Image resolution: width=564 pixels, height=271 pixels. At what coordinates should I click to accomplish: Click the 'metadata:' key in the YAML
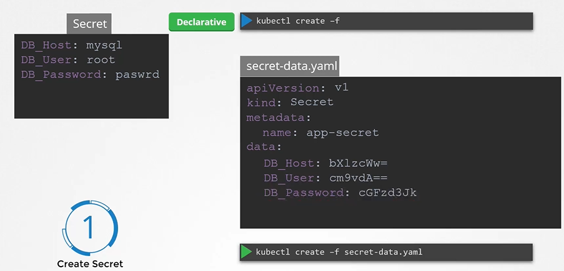click(270, 117)
